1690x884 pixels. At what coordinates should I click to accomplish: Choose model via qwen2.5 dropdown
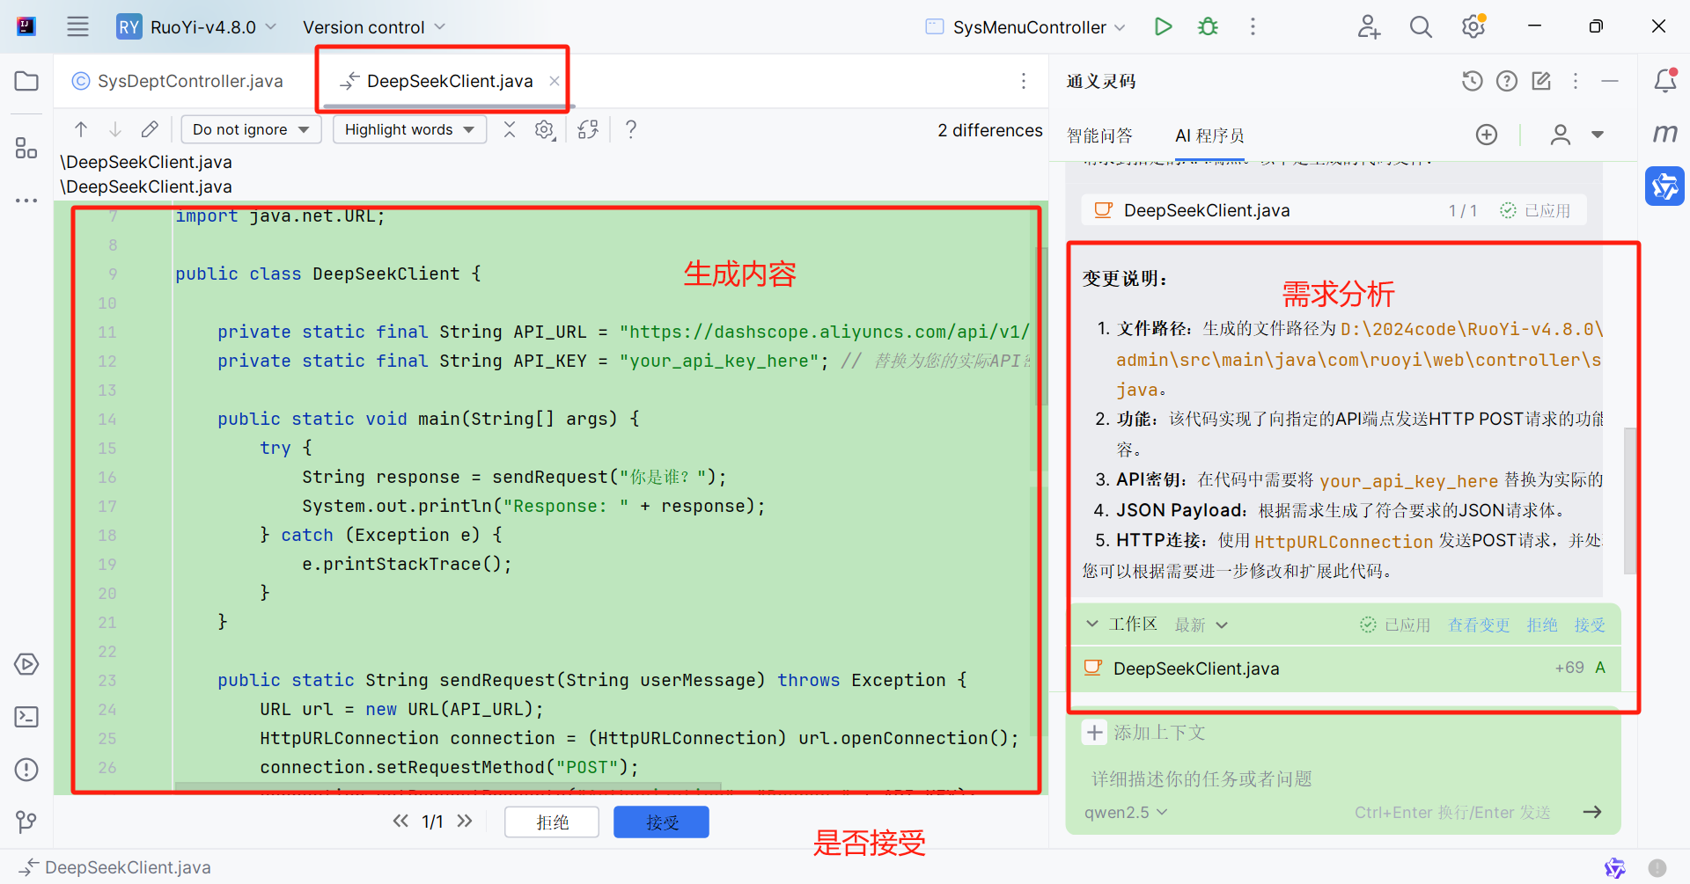point(1126,812)
